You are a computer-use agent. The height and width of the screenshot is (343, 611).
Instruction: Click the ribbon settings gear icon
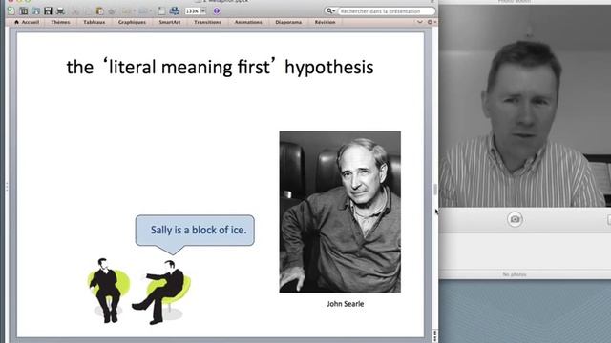(431, 22)
